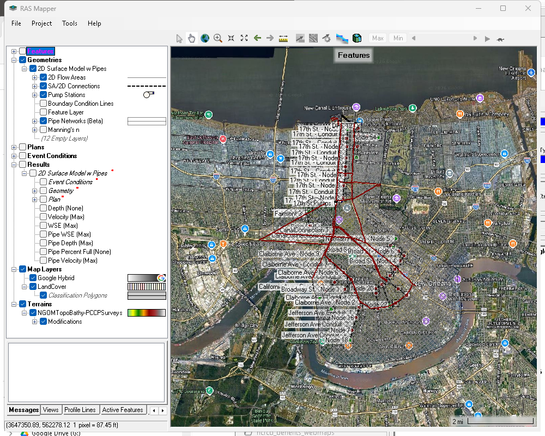Screen dimensions: 545x436
Task: Collapse the Results tree node
Action: pos(14,165)
